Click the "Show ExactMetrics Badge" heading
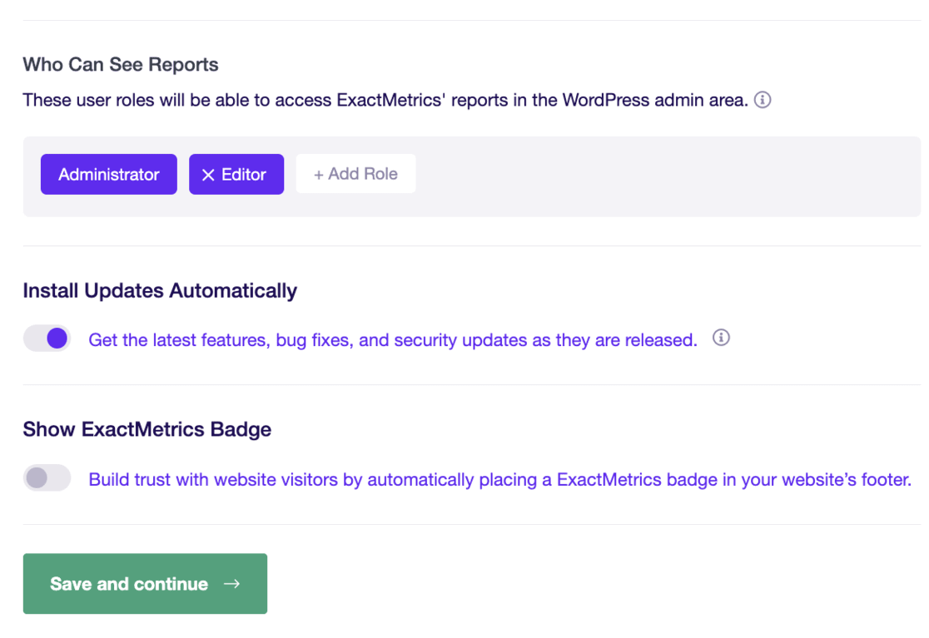This screenshot has width=929, height=638. (147, 430)
